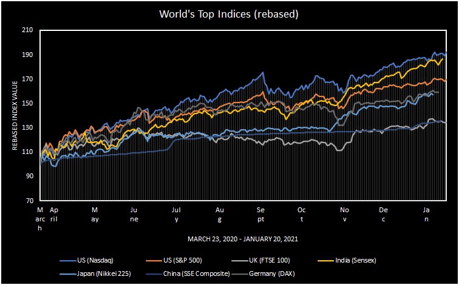Select the 150 y-axis tick label
The height and width of the screenshot is (285, 459).
tap(27, 103)
